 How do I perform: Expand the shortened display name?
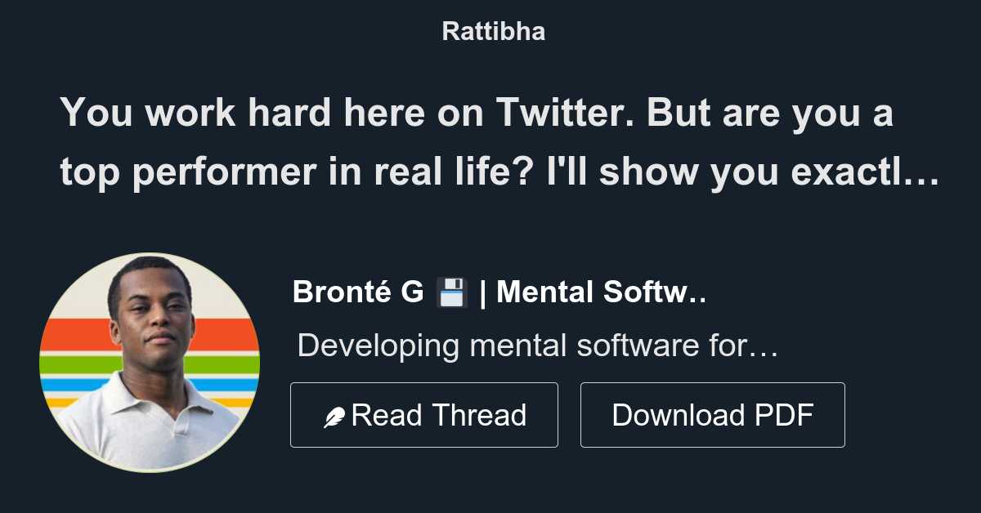[499, 292]
